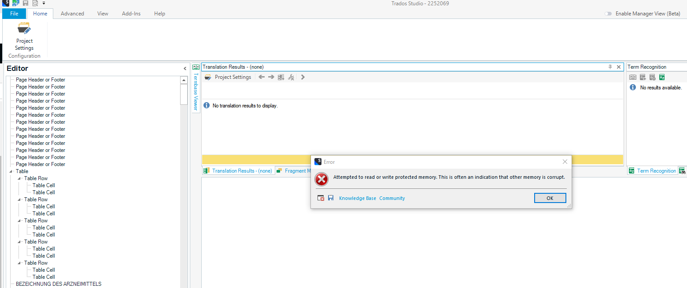Select the first Table Cell under first Table Row
Image resolution: width=687 pixels, height=288 pixels.
coord(44,185)
